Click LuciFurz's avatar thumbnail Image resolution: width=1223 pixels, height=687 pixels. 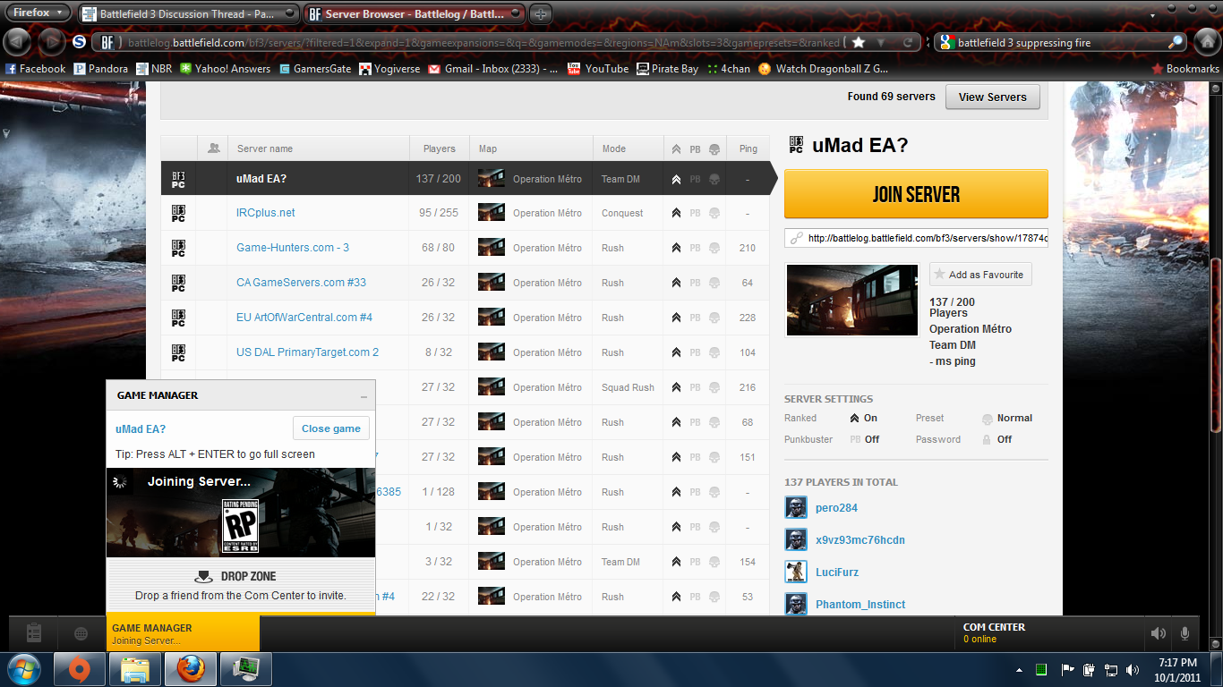click(x=796, y=572)
